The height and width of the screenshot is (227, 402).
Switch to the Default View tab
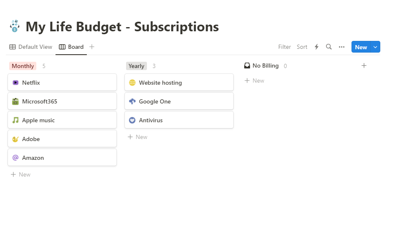30,47
